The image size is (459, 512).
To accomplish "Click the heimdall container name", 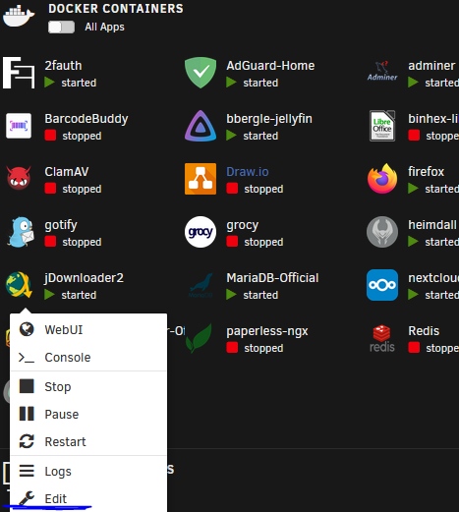I will click(x=432, y=225).
